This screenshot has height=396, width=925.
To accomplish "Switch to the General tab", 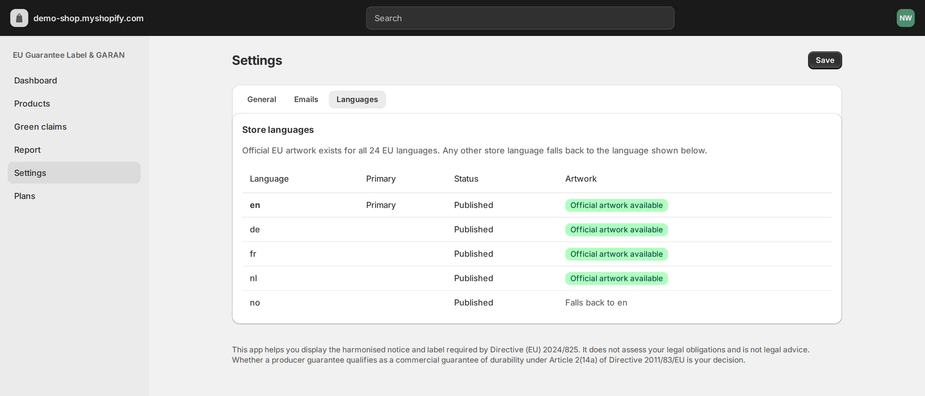I will 261,99.
